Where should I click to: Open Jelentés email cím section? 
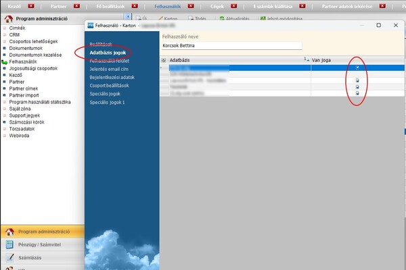coord(109,69)
